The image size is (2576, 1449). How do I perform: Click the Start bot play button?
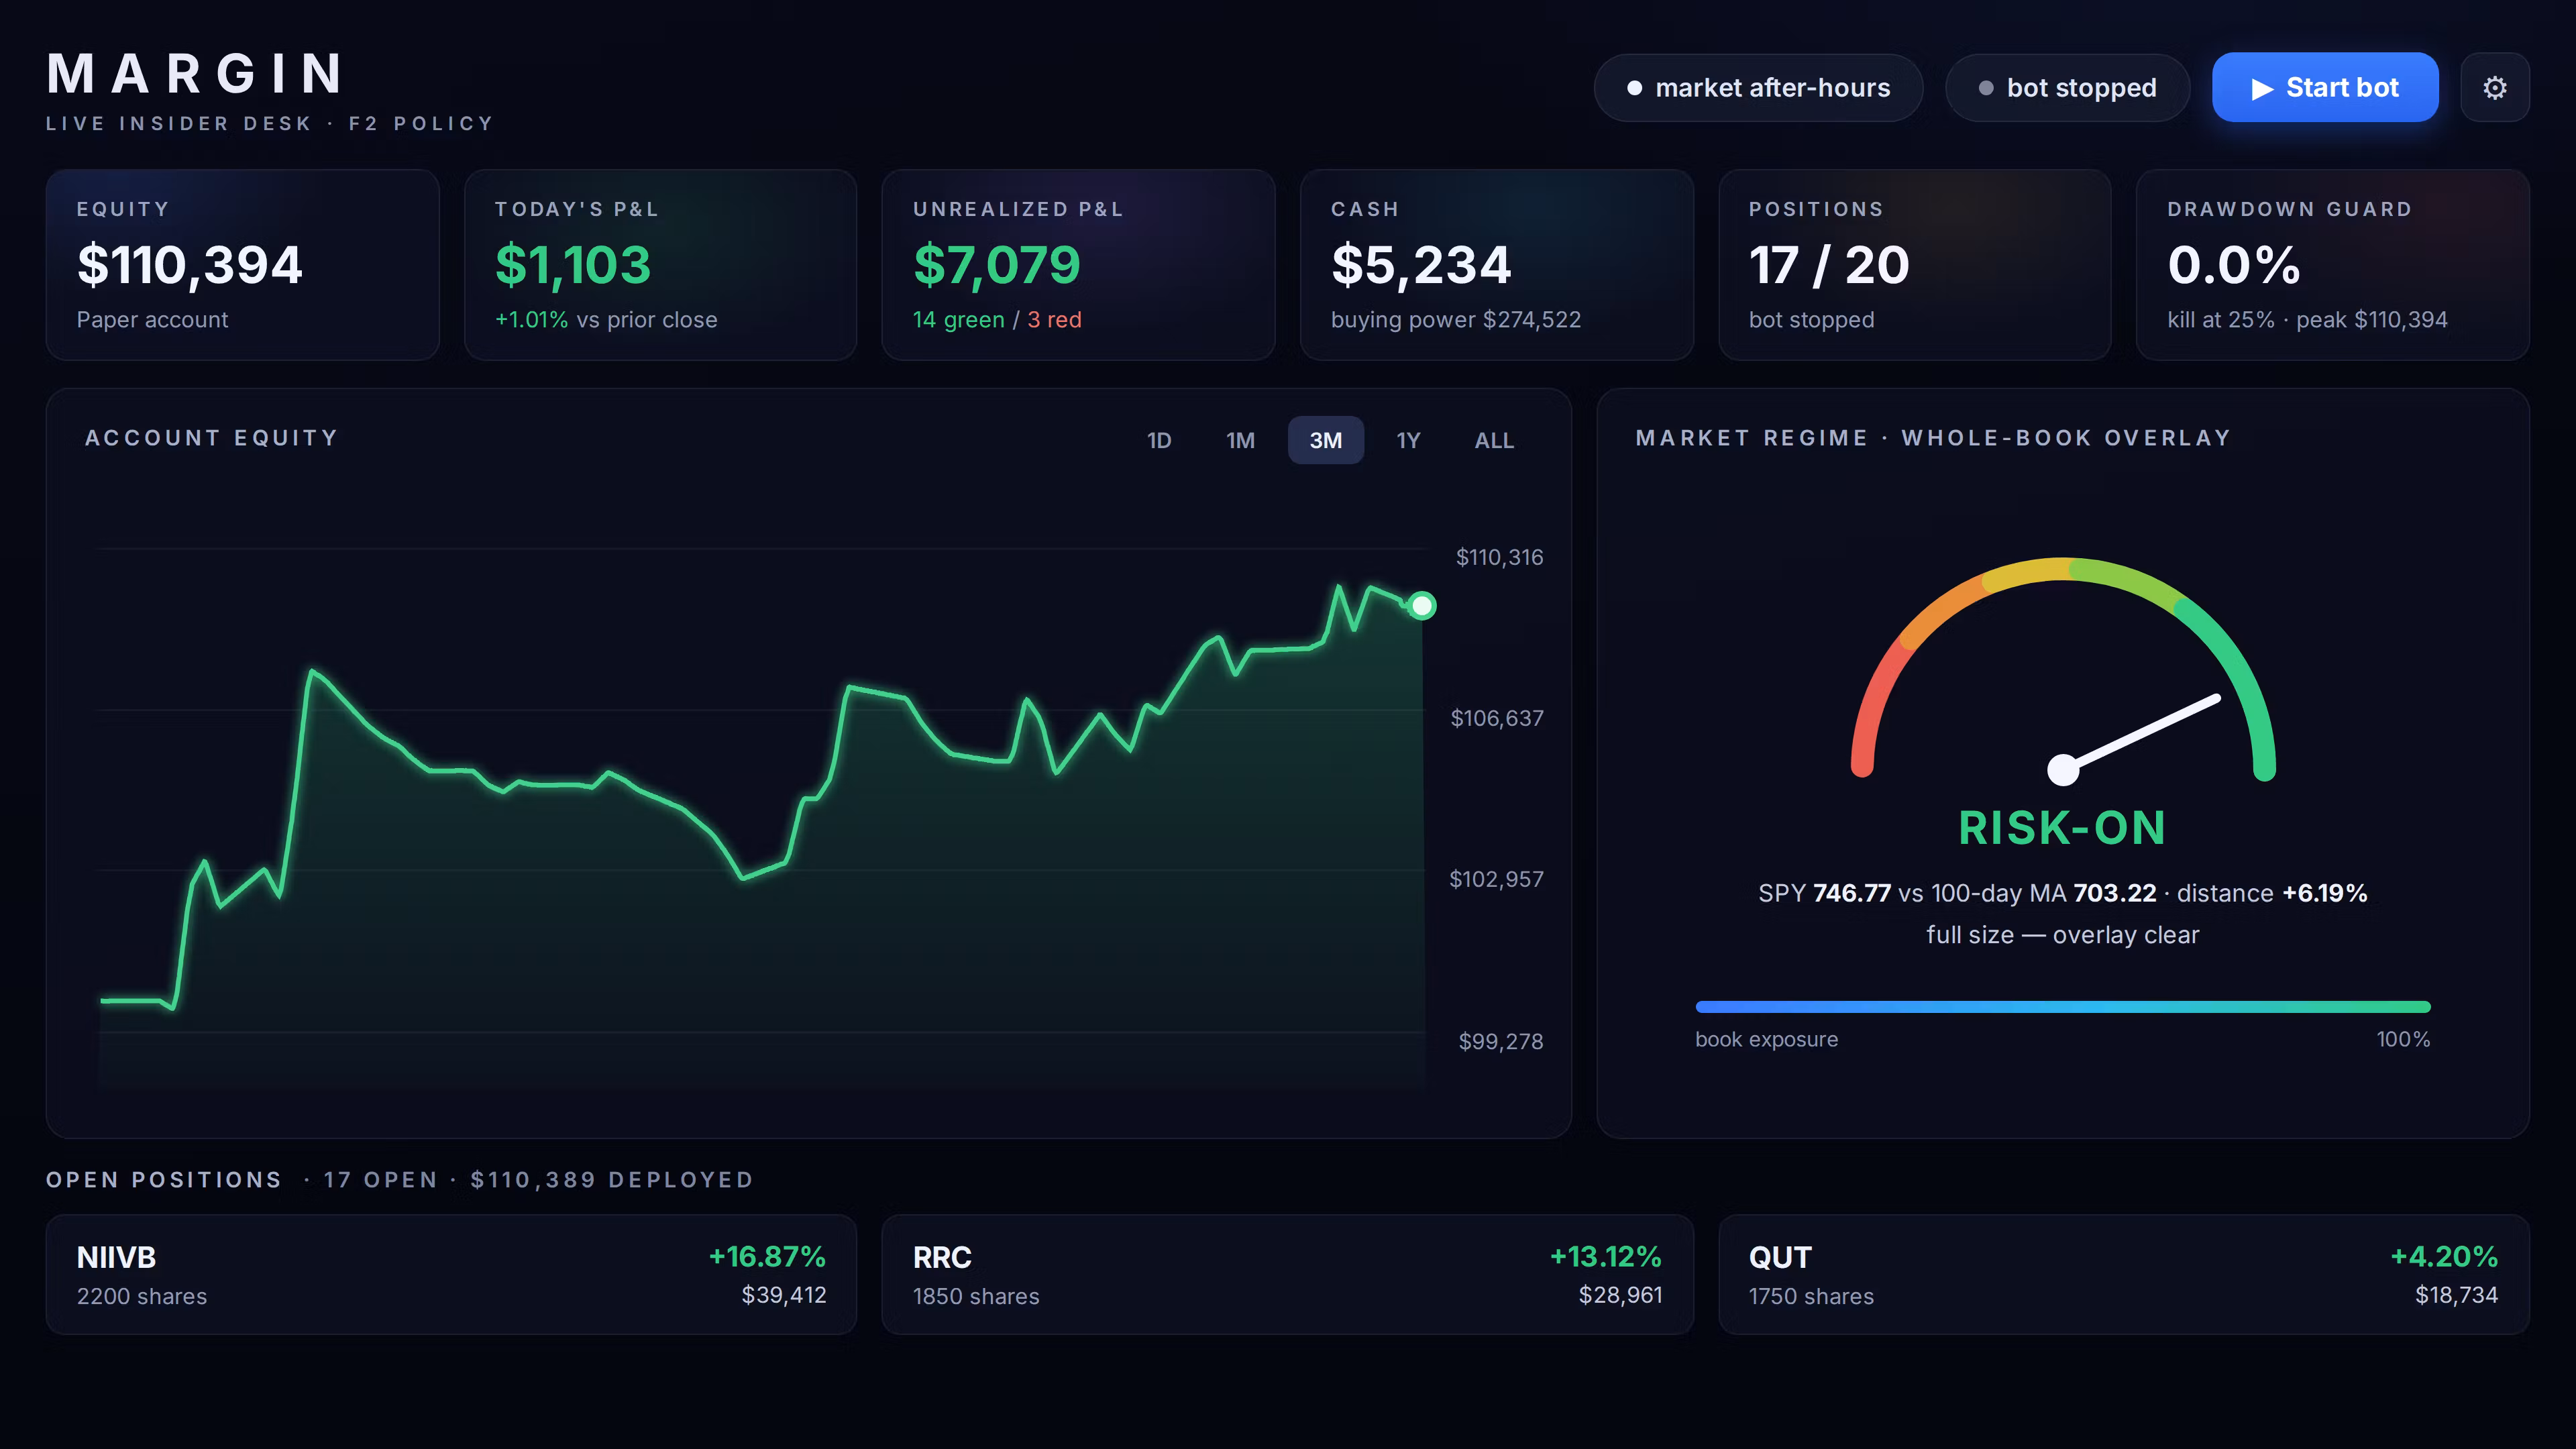point(2324,88)
